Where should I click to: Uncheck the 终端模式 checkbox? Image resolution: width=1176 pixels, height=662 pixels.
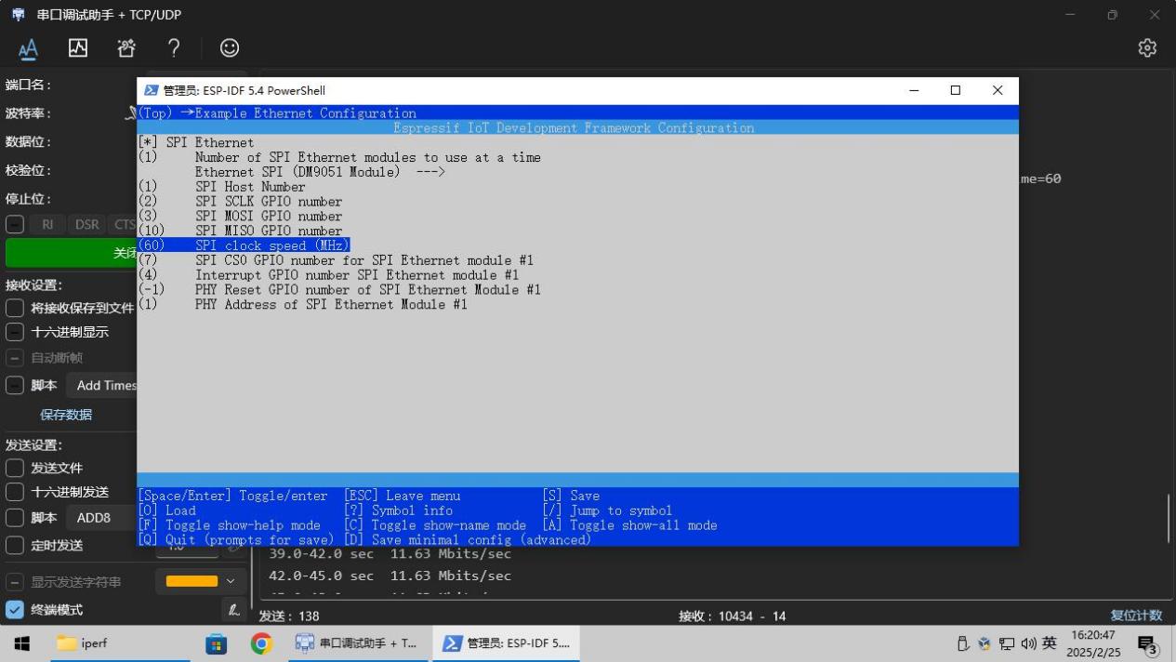pyautogui.click(x=15, y=610)
